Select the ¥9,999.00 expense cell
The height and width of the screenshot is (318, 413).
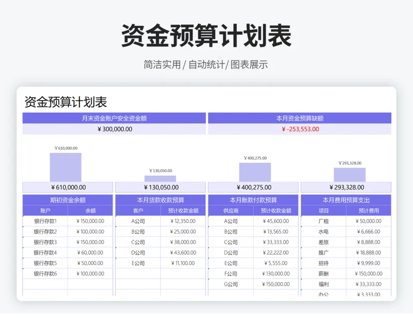[x=369, y=263]
